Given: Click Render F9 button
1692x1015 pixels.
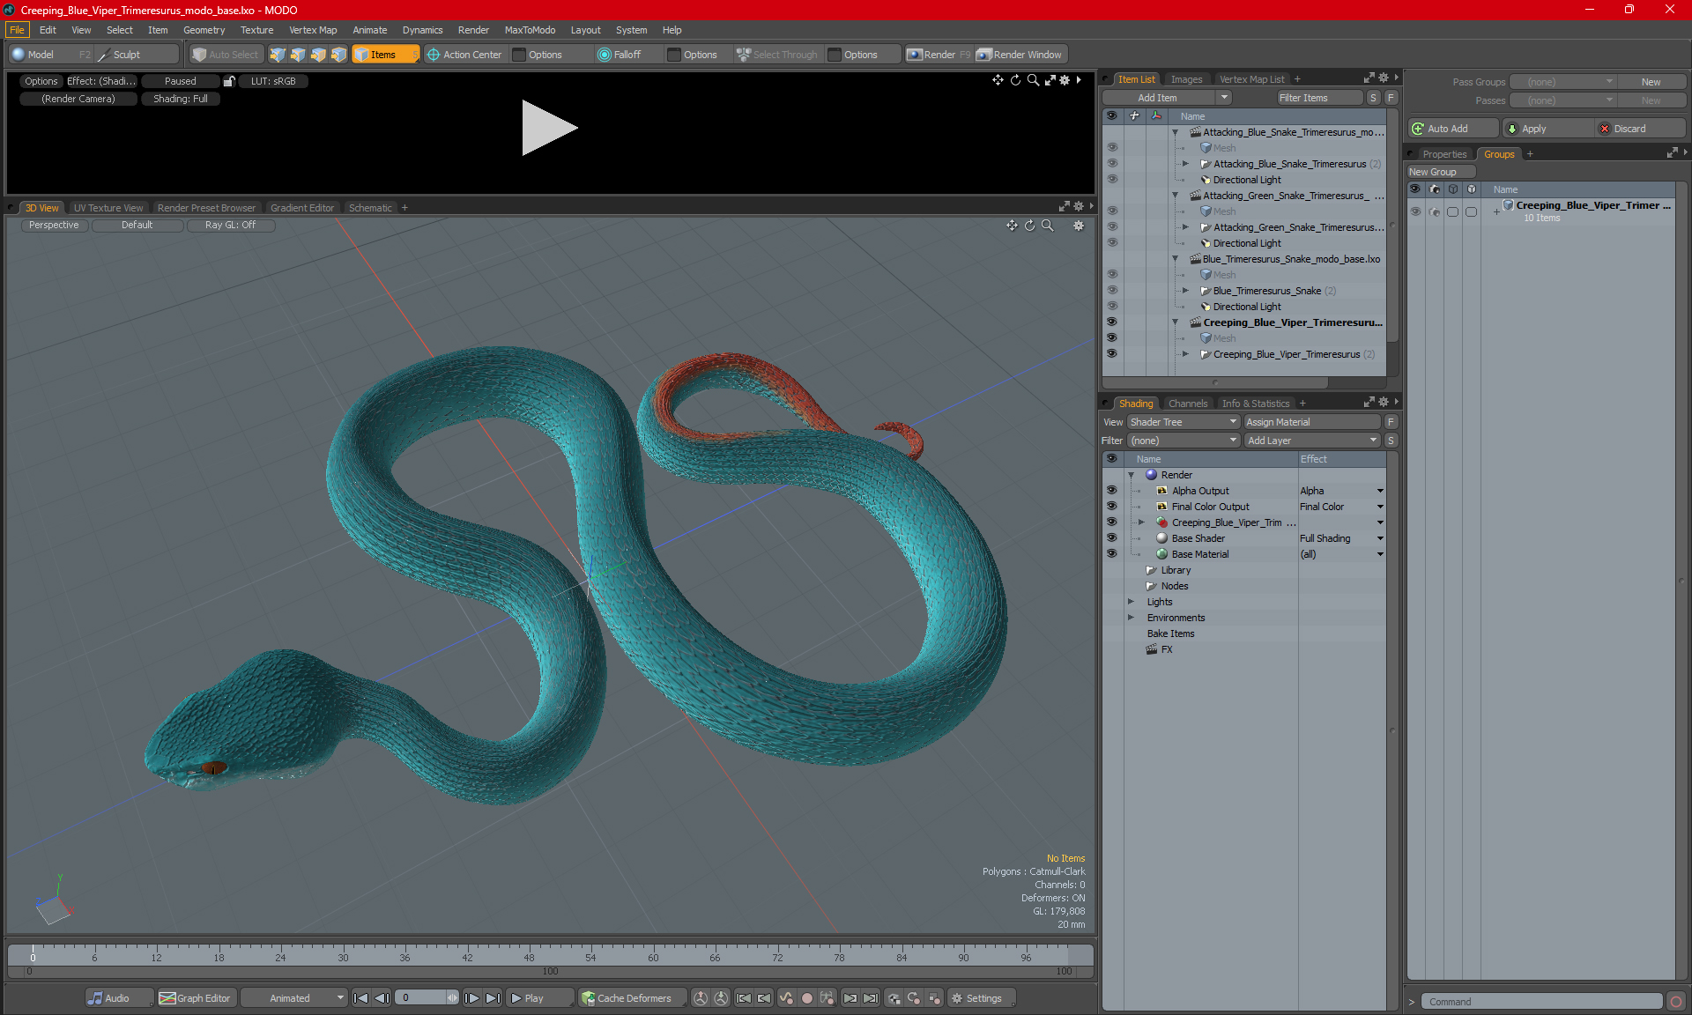Looking at the screenshot, I should click(x=939, y=55).
